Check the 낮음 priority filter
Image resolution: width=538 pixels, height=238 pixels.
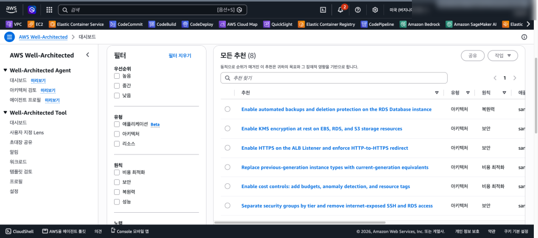[x=117, y=95]
